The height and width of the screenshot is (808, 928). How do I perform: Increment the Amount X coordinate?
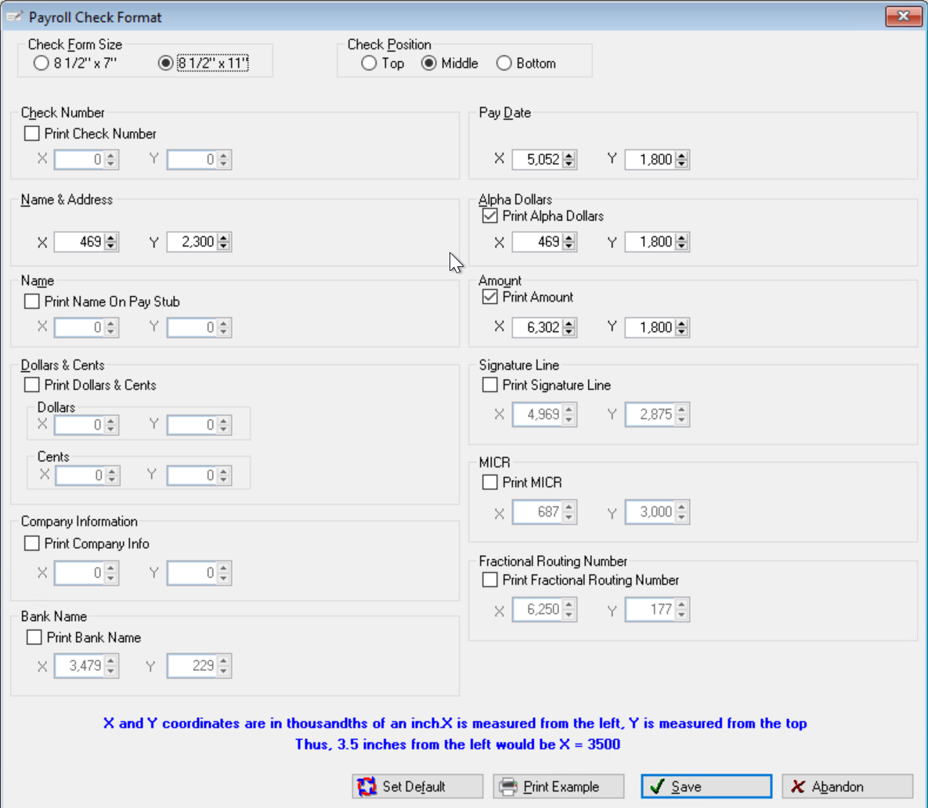coord(570,323)
